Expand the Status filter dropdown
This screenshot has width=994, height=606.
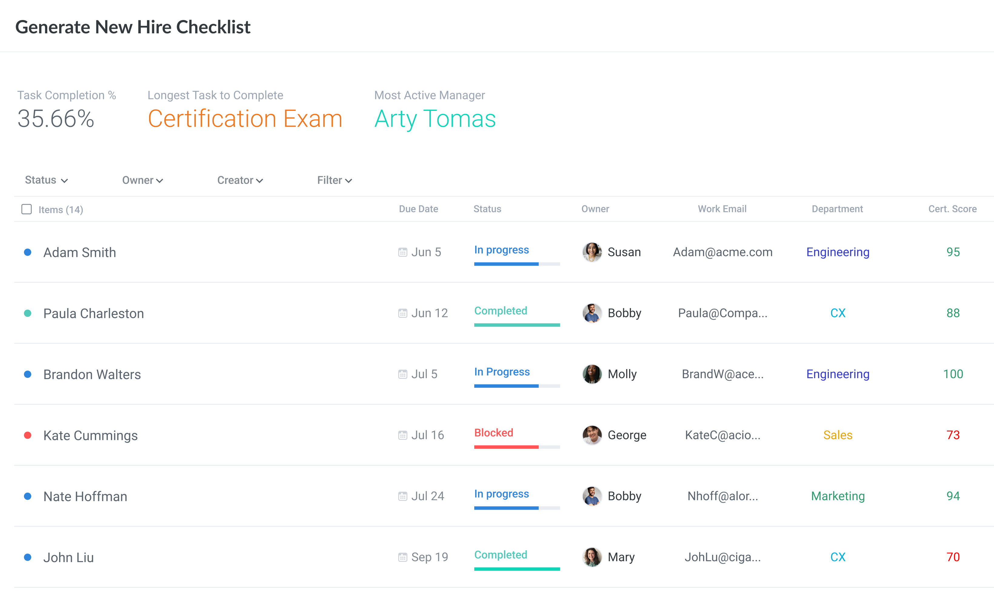click(x=46, y=180)
